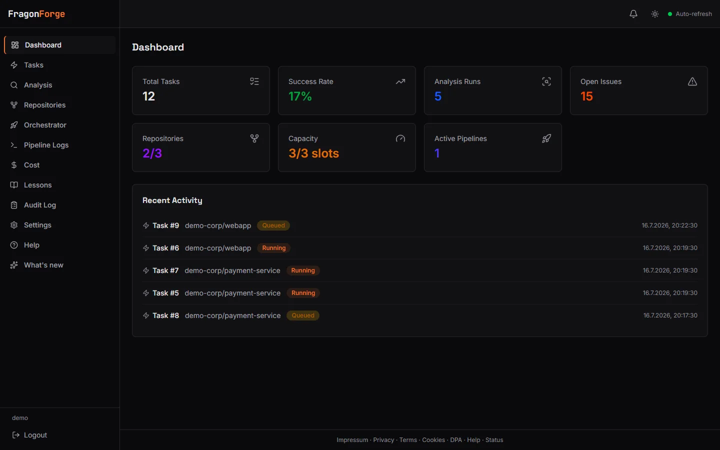Viewport: 720px width, 450px height.
Task: Open the Dashboard menu item
Action: point(60,45)
